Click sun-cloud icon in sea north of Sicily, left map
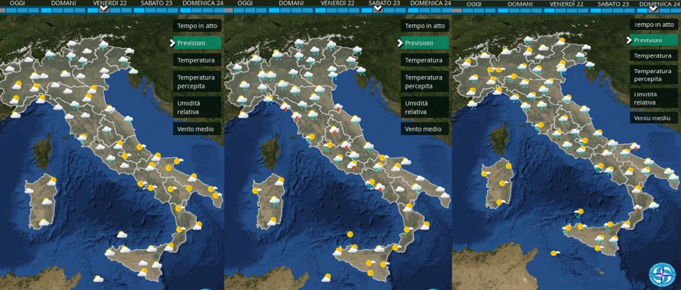The width and height of the screenshot is (681, 290). coord(121,234)
